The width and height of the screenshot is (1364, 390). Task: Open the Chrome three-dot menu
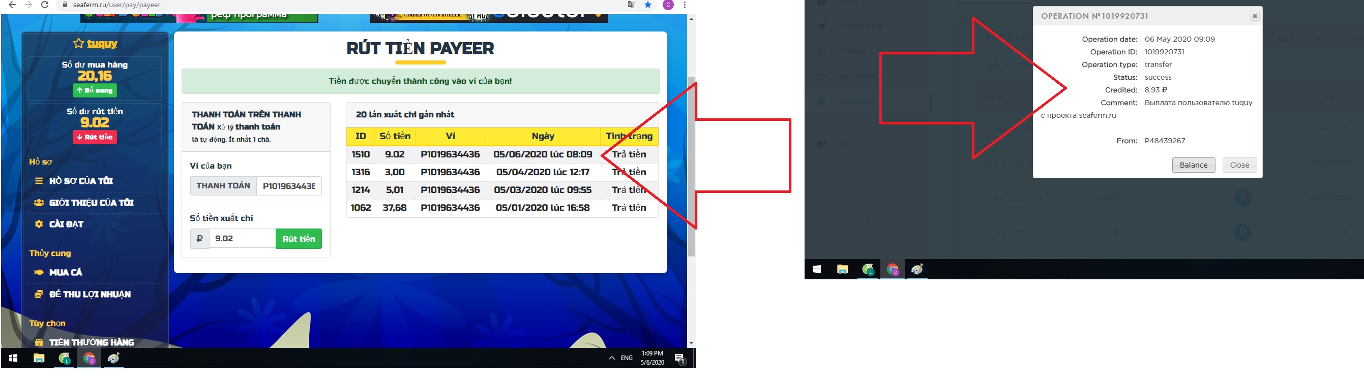[685, 5]
